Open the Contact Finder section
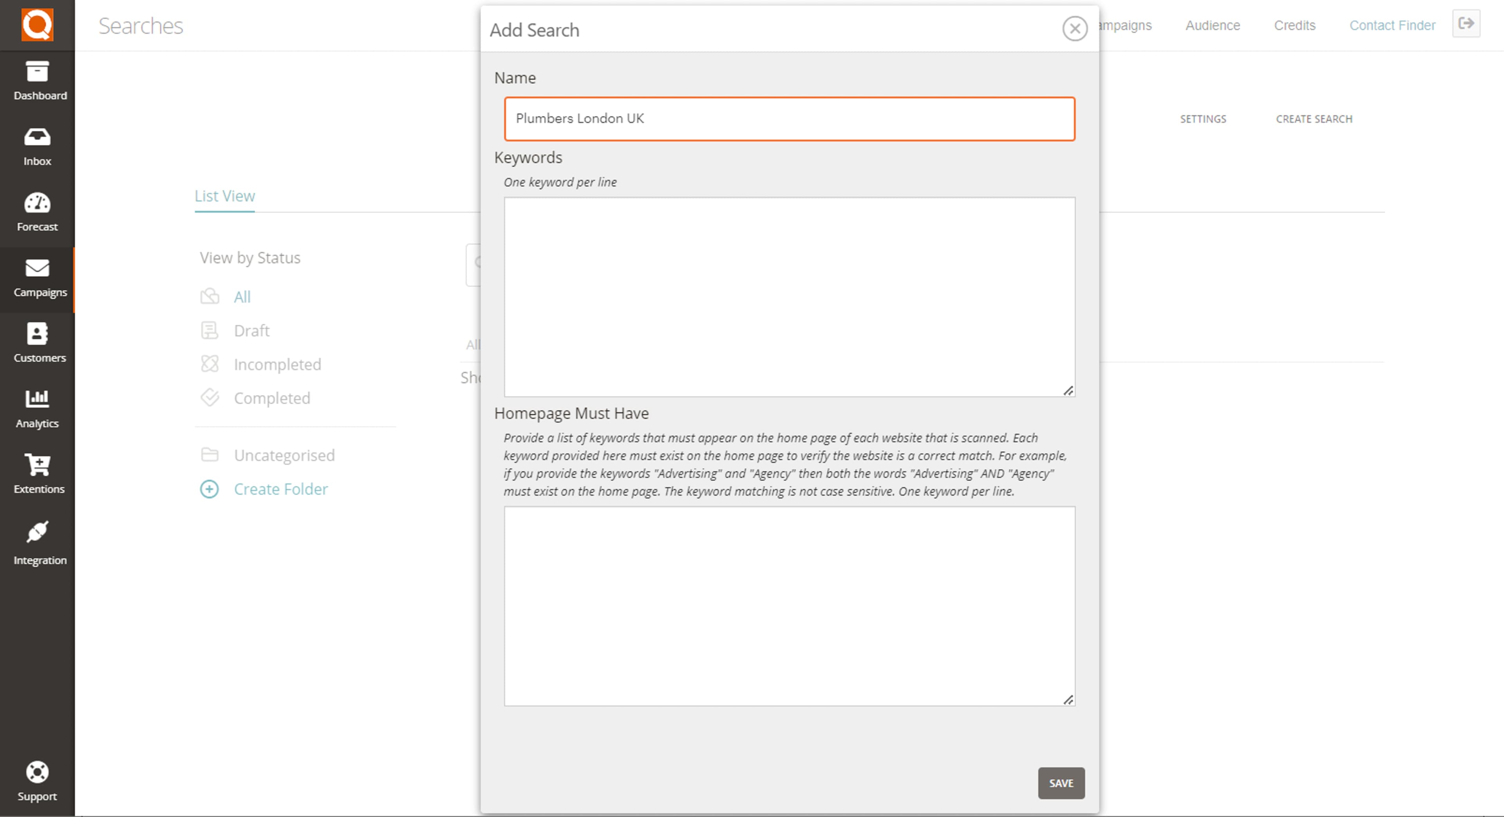 pyautogui.click(x=1392, y=25)
